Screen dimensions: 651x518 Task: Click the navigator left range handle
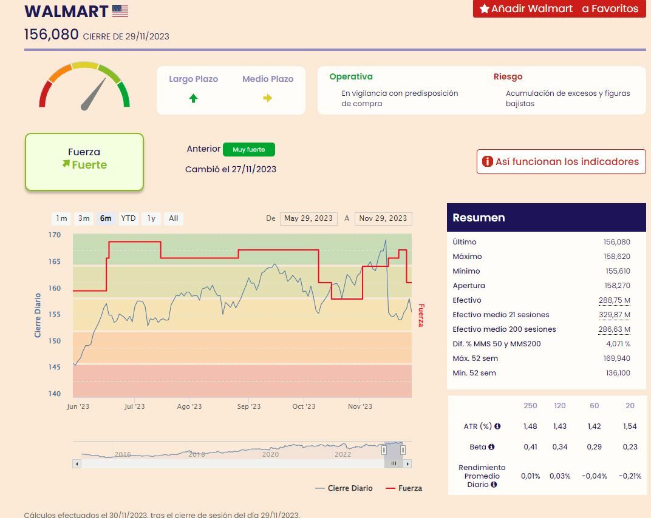tap(384, 450)
